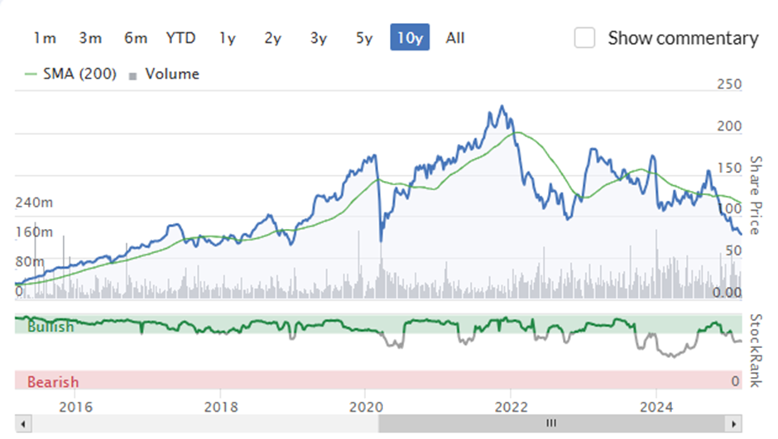Click the 80m volume axis label
This screenshot has height=439, width=778.
(x=30, y=261)
